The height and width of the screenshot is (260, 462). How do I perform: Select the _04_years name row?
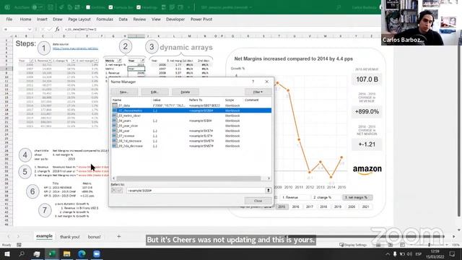point(191,121)
